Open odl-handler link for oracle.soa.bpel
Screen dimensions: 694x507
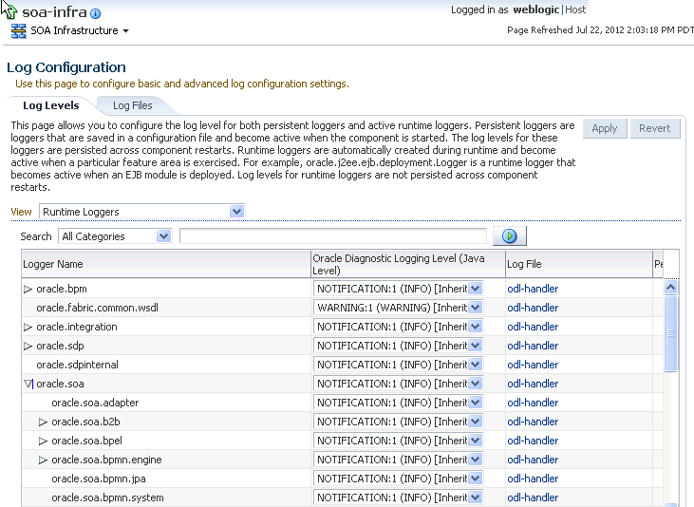point(533,441)
